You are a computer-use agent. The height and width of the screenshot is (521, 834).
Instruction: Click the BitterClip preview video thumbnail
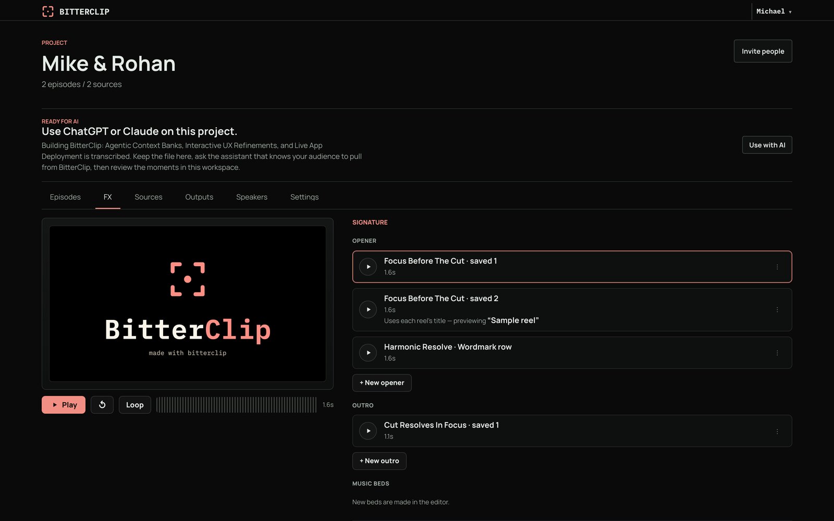click(x=188, y=304)
